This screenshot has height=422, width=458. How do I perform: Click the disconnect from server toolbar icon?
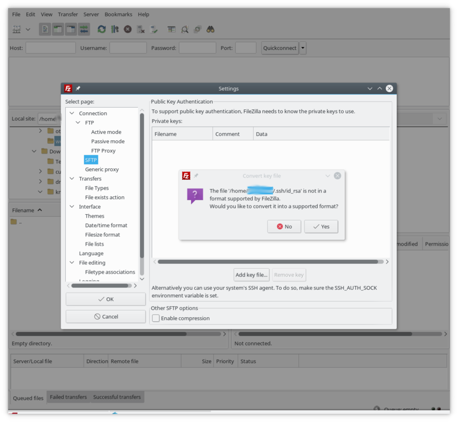point(141,29)
